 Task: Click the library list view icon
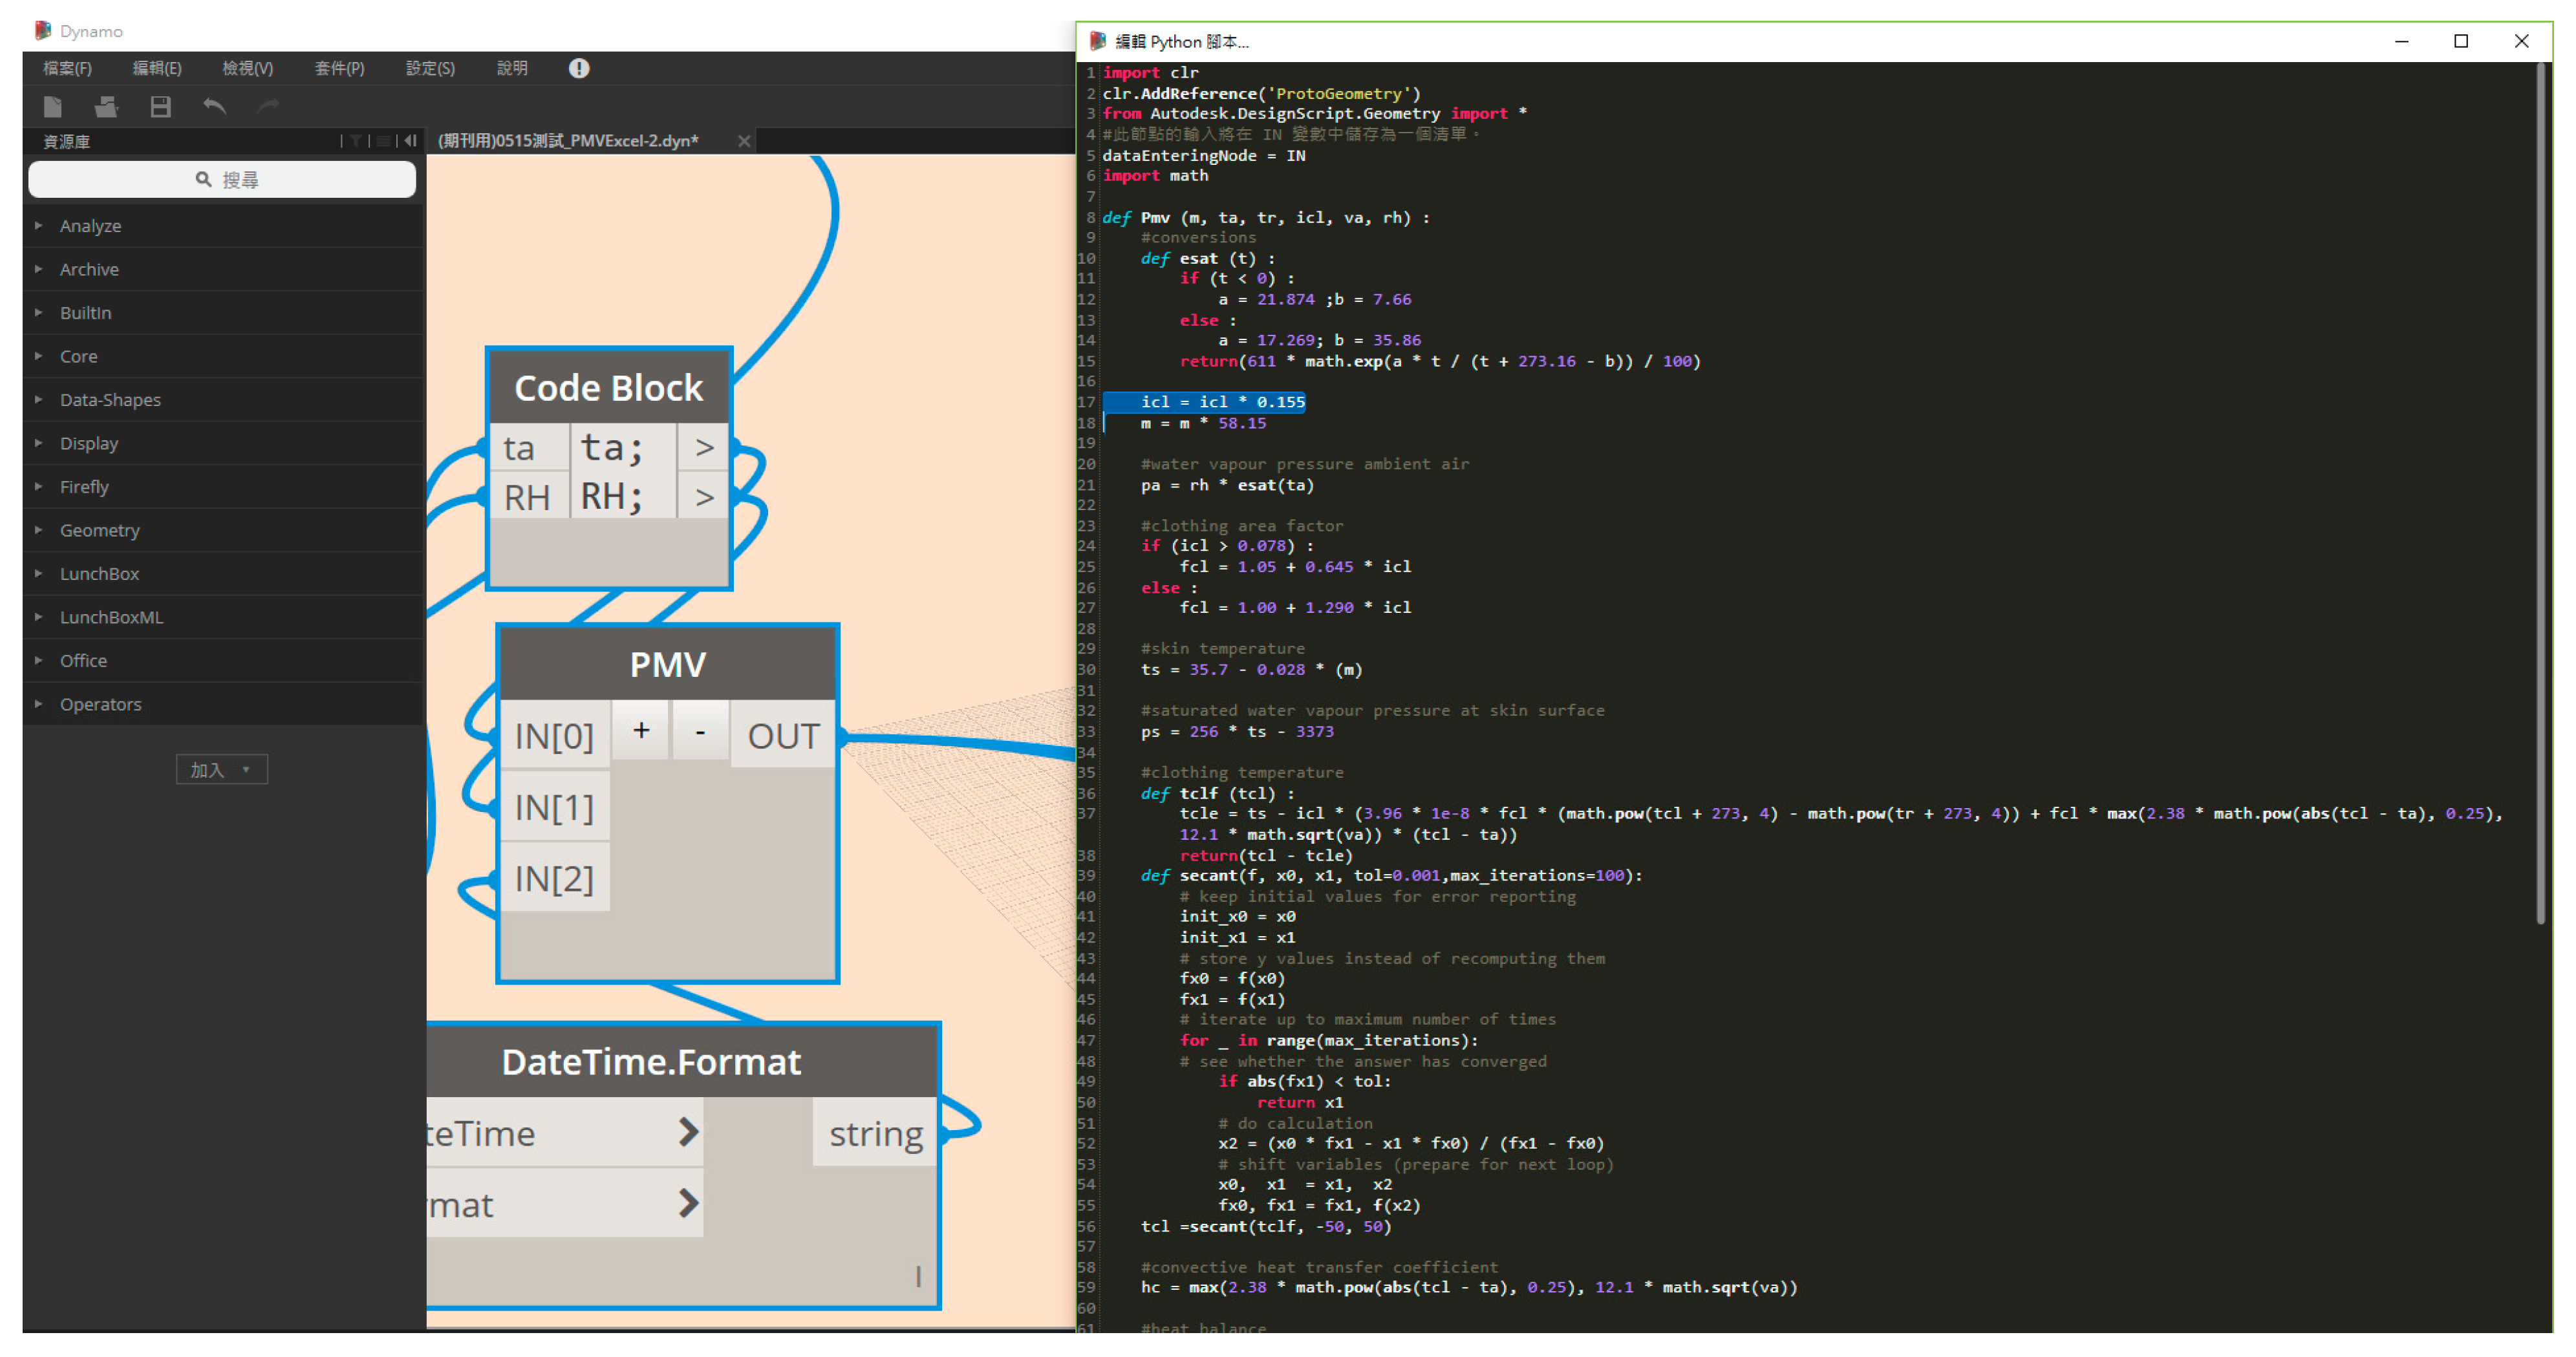(384, 141)
